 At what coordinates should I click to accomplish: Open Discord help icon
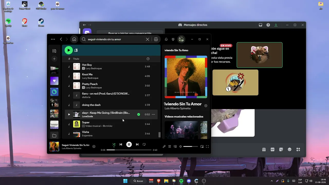click(x=268, y=25)
